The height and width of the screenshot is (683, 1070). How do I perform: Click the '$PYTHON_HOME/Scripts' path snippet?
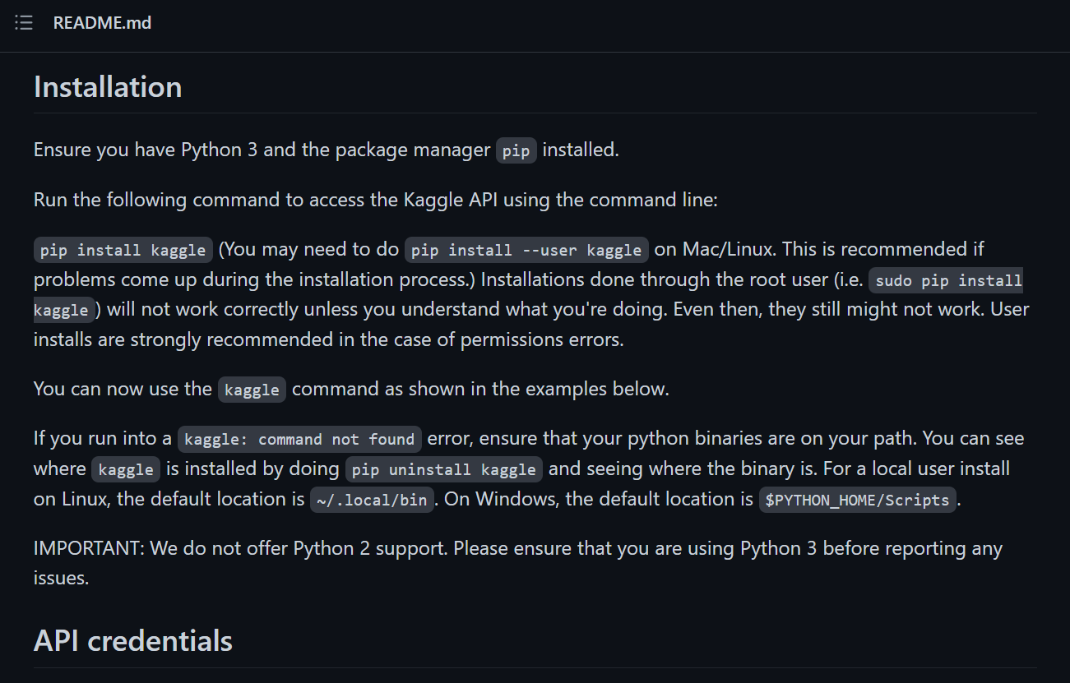point(858,501)
